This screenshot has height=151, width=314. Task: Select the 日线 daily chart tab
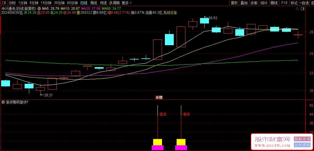click(x=84, y=3)
